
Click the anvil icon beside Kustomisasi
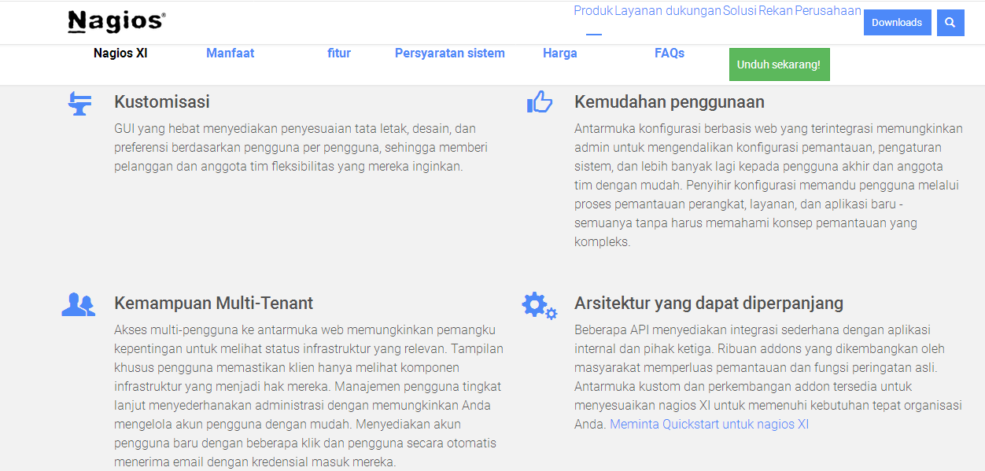79,104
